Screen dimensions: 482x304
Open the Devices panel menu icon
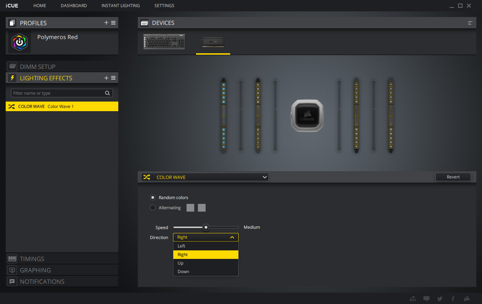pos(470,23)
